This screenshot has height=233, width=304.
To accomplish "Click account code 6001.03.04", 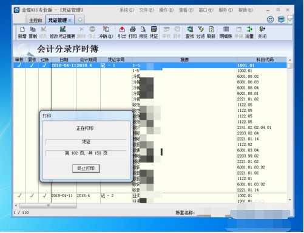I will pyautogui.click(x=248, y=150).
